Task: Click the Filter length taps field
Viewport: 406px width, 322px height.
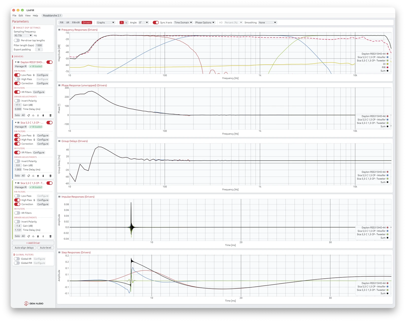Action: click(x=39, y=45)
